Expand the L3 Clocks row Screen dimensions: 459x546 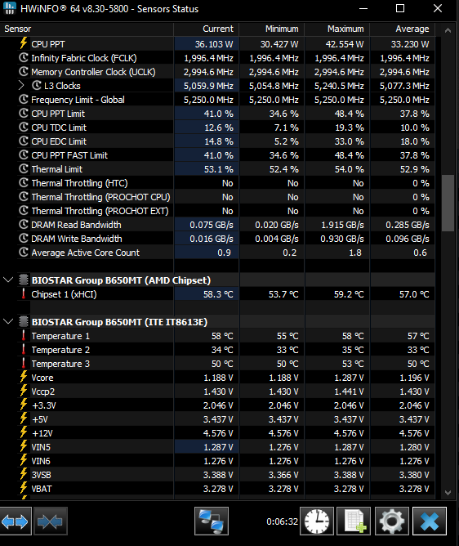pyautogui.click(x=21, y=86)
